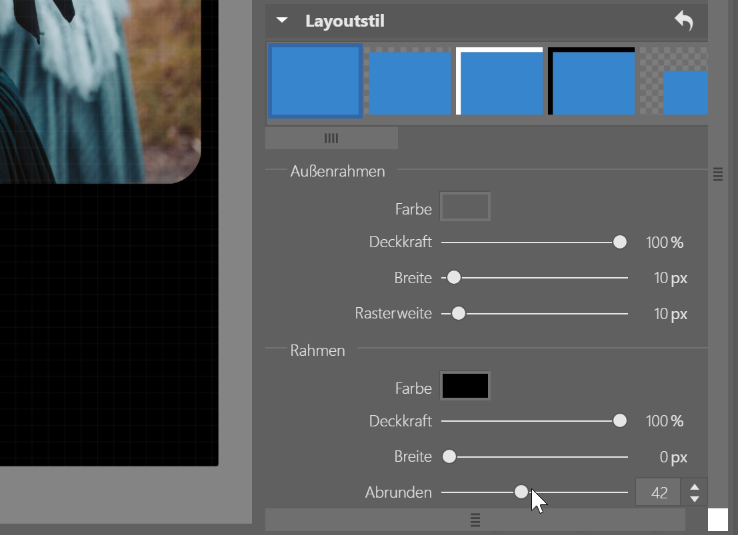
Task: Click the Rasterweite slider handle
Action: click(x=458, y=314)
